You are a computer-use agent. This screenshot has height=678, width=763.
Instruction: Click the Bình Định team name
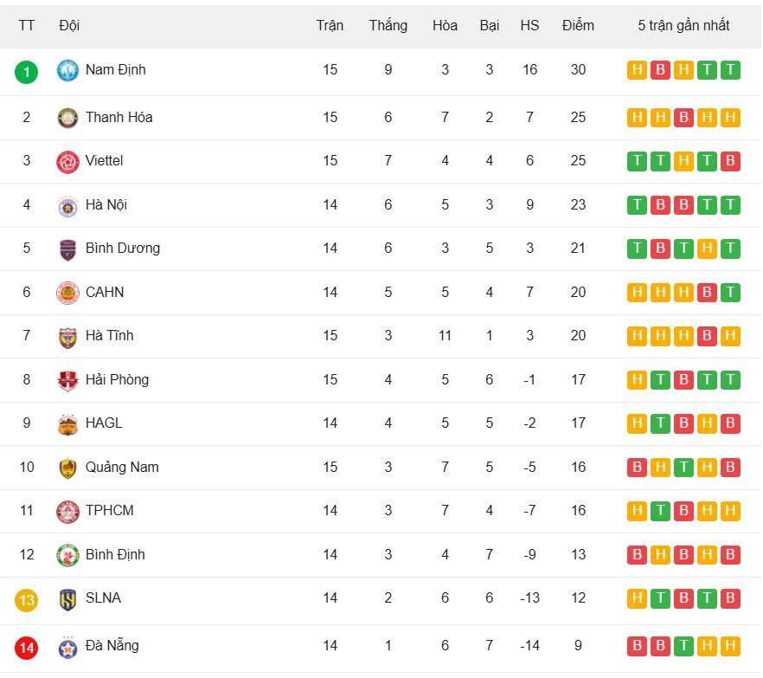[x=115, y=555]
